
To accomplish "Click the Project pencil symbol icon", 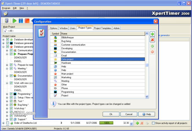I will (x=55, y=96).
